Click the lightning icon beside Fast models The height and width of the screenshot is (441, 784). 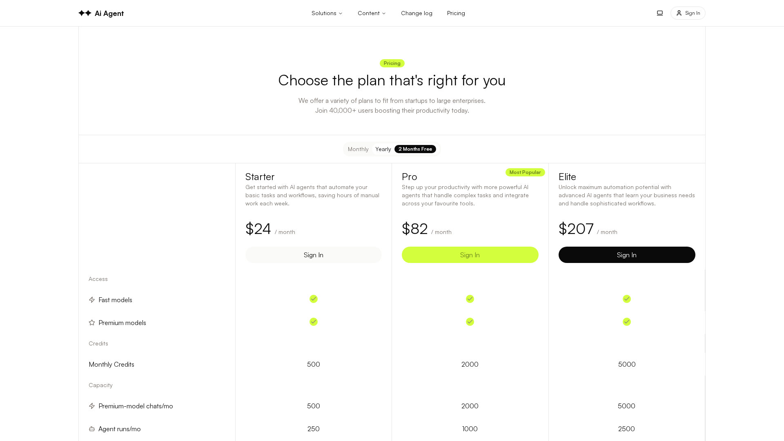92,300
